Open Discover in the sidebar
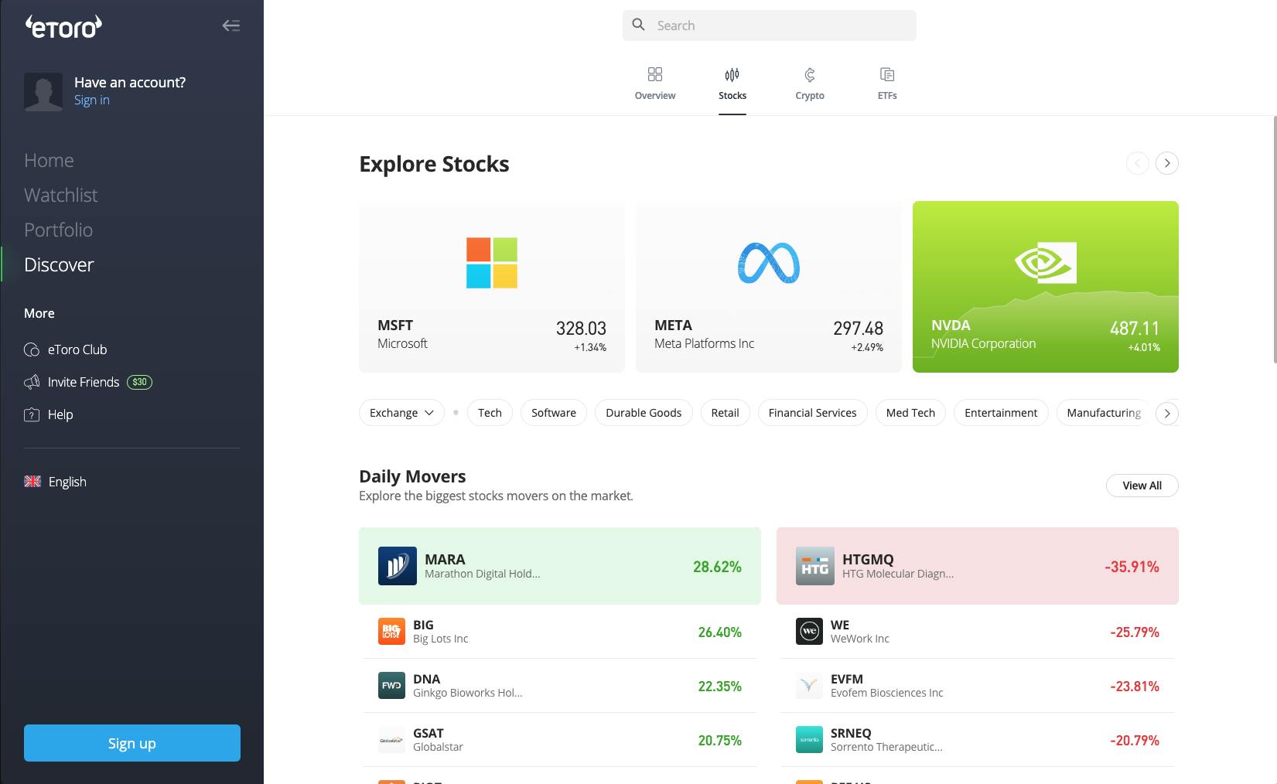The image size is (1277, 784). click(59, 264)
